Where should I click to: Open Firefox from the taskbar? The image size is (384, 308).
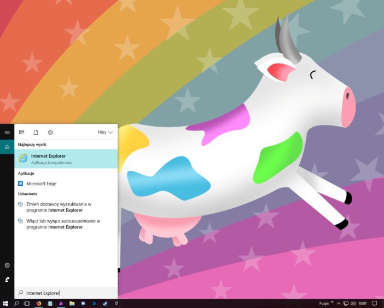39,304
